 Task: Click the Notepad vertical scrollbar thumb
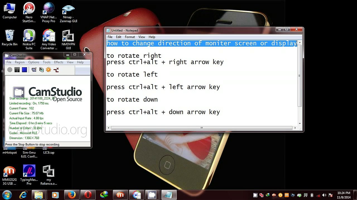point(300,76)
